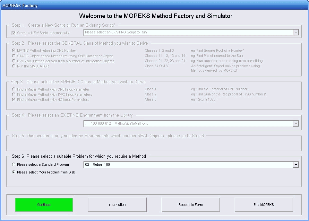Choose Maths Method with TWO Input Parameters
The height and width of the screenshot is (221, 309).
pos(13,94)
